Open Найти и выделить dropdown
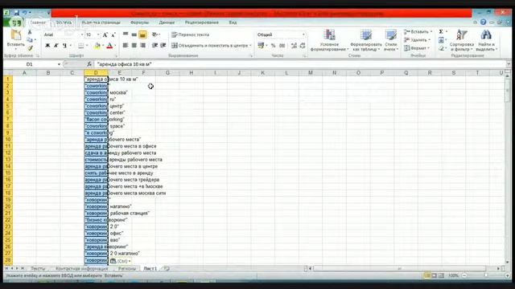The width and height of the screenshot is (515, 289). click(486, 40)
